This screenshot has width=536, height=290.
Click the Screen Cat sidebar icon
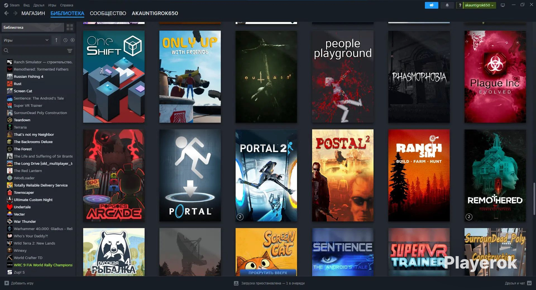point(10,91)
